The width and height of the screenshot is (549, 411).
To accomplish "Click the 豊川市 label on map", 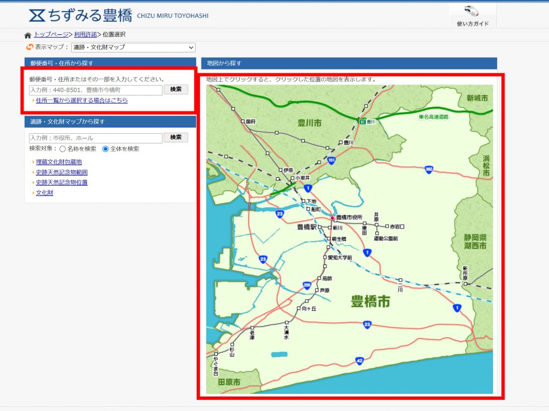I will (309, 123).
